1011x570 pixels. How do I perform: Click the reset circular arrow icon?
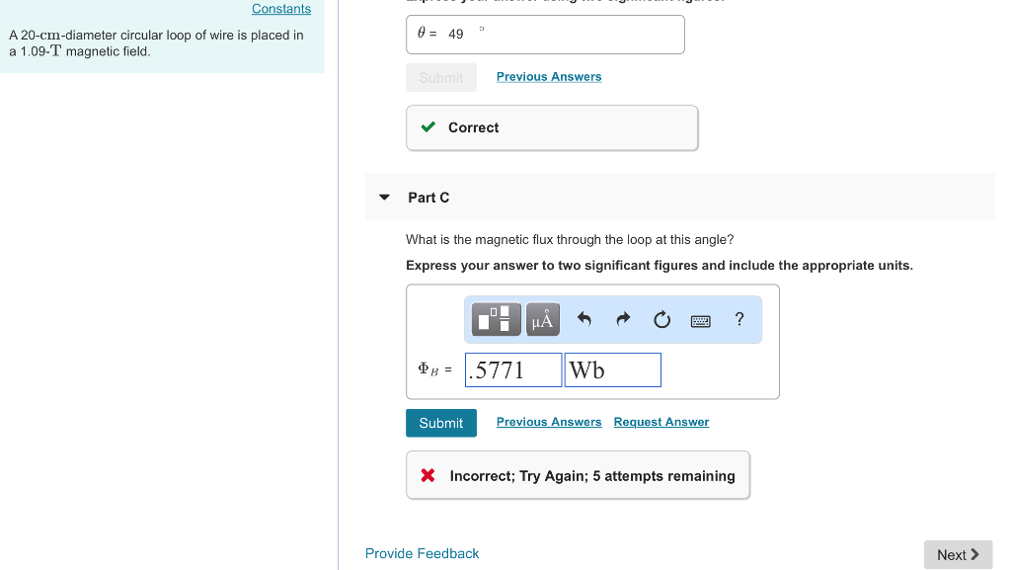coord(661,319)
